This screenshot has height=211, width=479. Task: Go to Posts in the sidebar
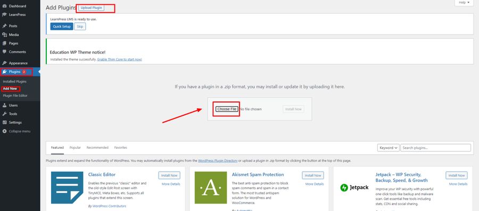(x=13, y=26)
